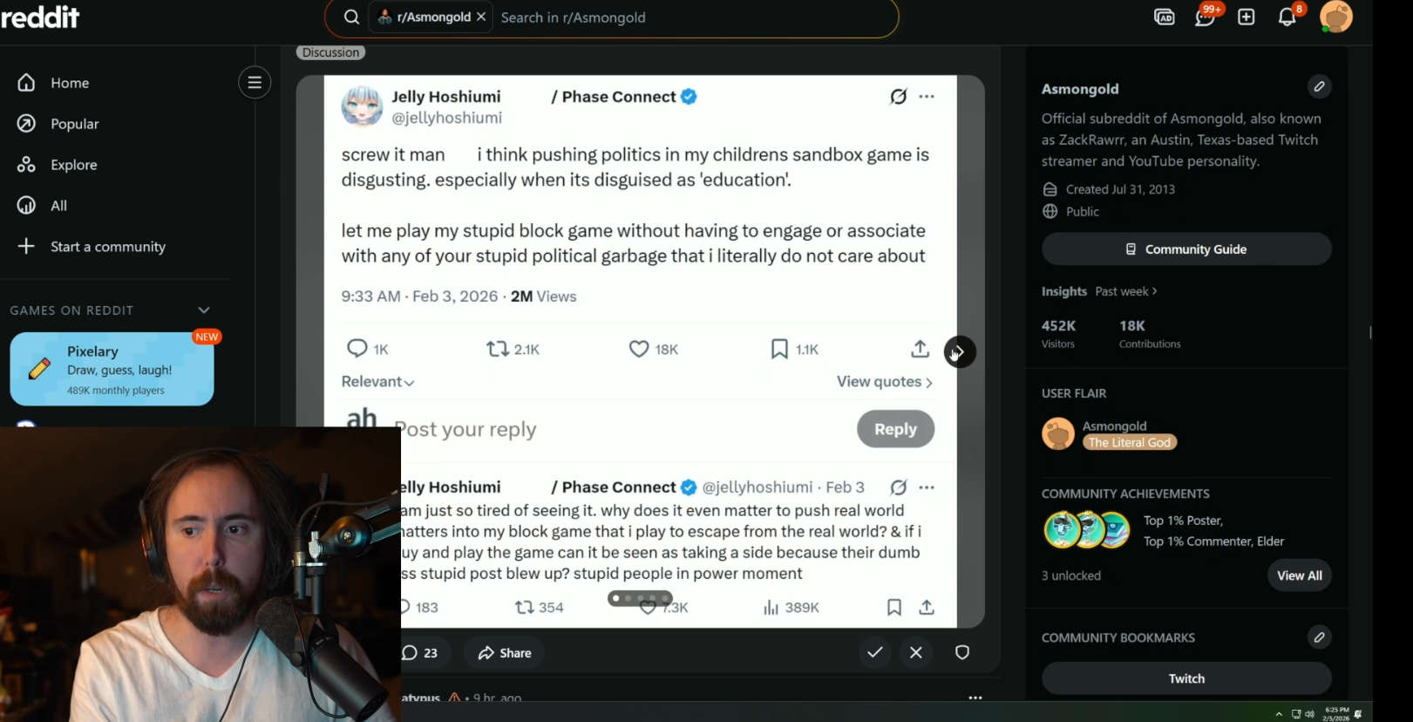Approve the post with checkmark
The width and height of the screenshot is (1413, 722).
[x=875, y=652]
